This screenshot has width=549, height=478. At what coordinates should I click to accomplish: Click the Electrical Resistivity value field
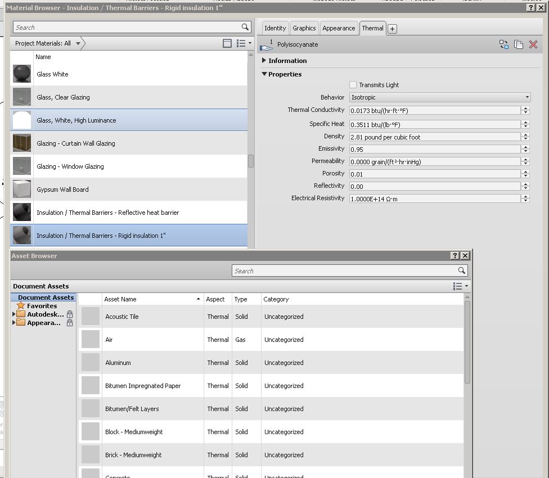pyautogui.click(x=435, y=199)
